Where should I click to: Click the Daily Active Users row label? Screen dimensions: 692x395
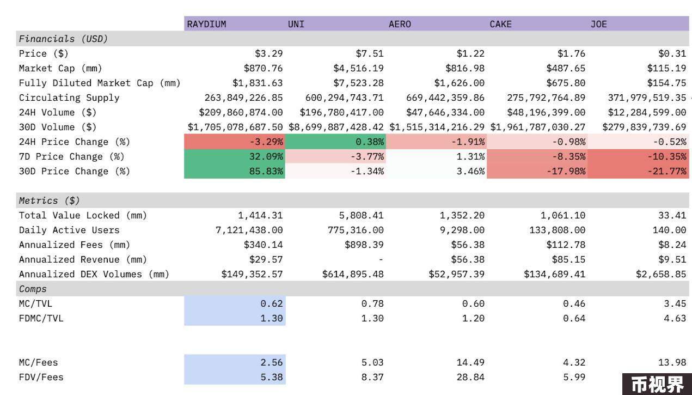point(69,230)
